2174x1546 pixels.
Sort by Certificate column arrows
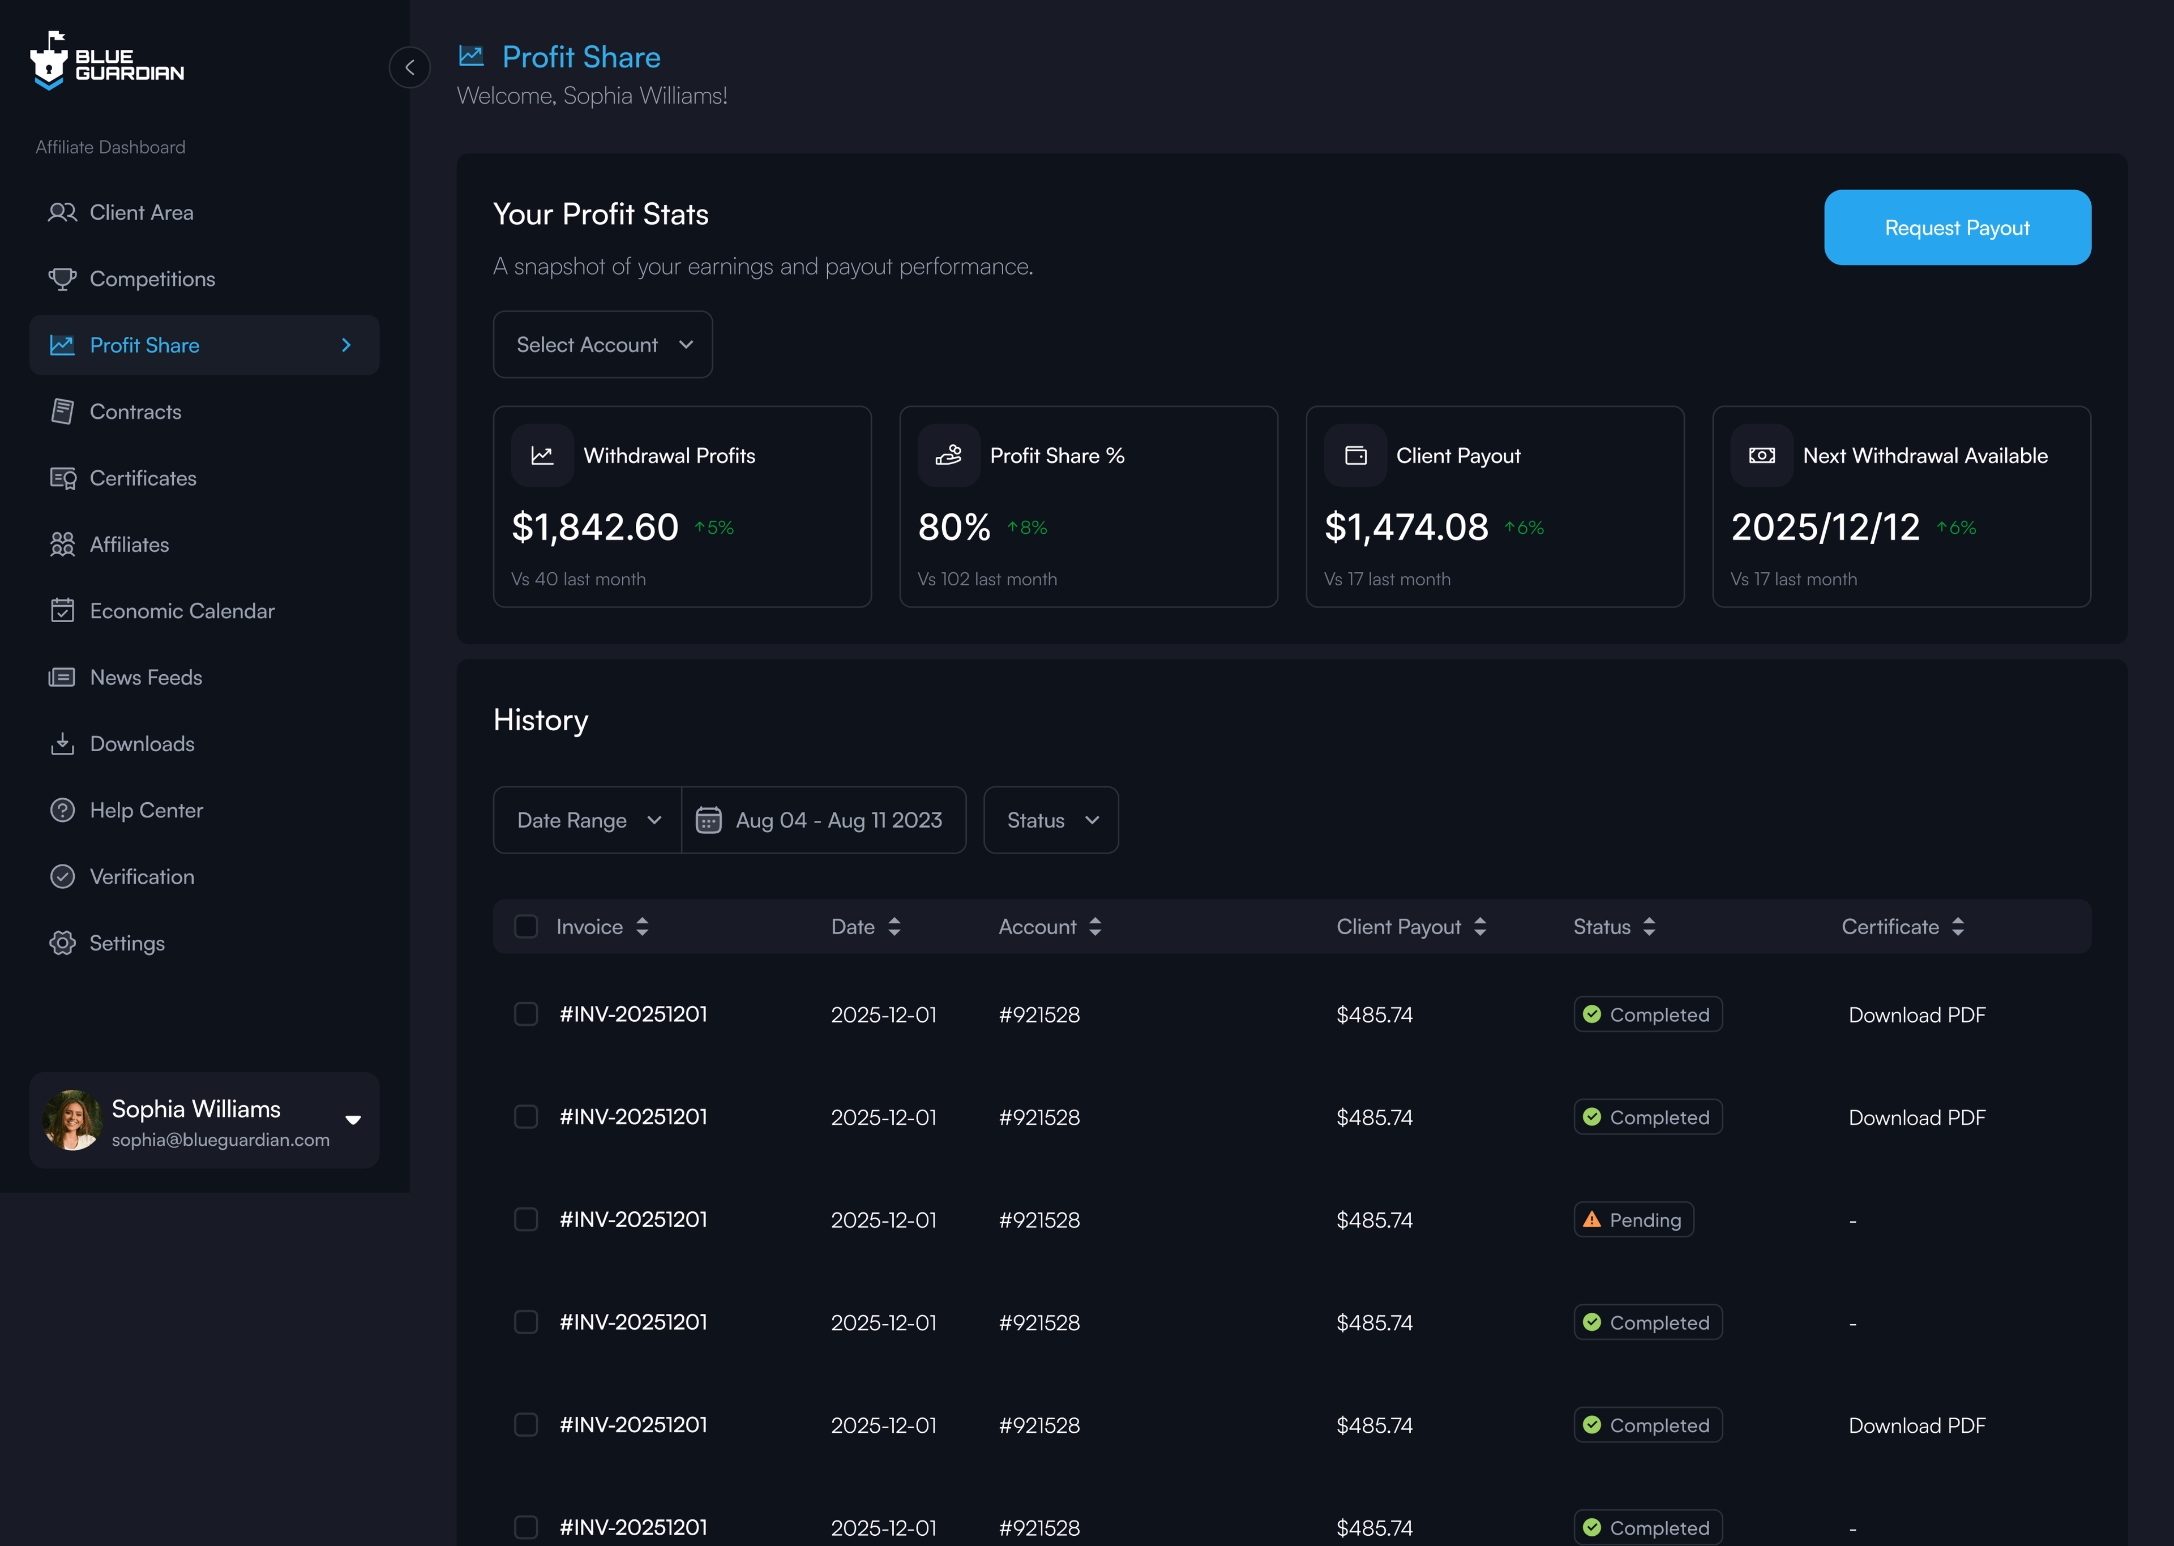tap(1958, 926)
